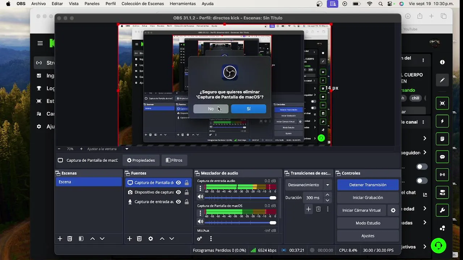Open Colección de Escenas menu
The height and width of the screenshot is (260, 463).
(143, 4)
